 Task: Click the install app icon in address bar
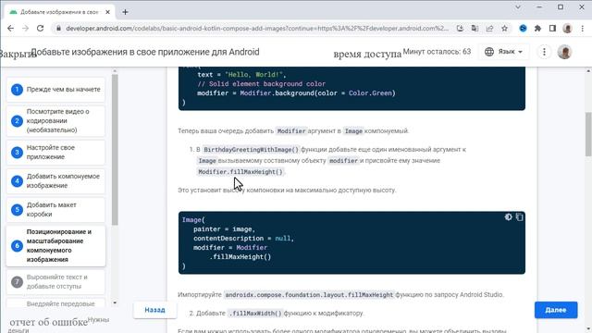pyautogui.click(x=460, y=29)
